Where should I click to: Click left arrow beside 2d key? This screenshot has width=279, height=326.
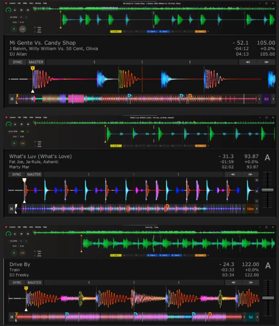point(259,99)
